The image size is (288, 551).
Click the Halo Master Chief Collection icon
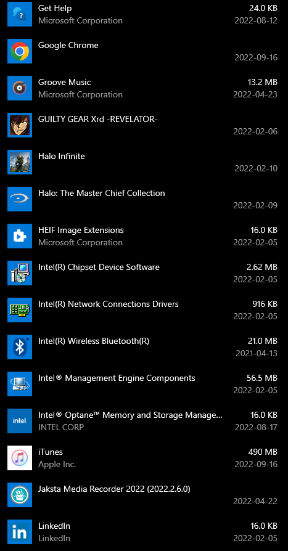(x=20, y=199)
